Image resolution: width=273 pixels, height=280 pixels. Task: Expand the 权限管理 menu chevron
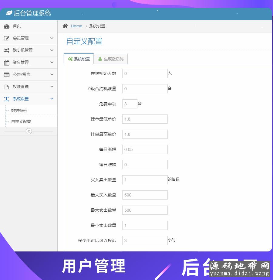pyautogui.click(x=52, y=87)
